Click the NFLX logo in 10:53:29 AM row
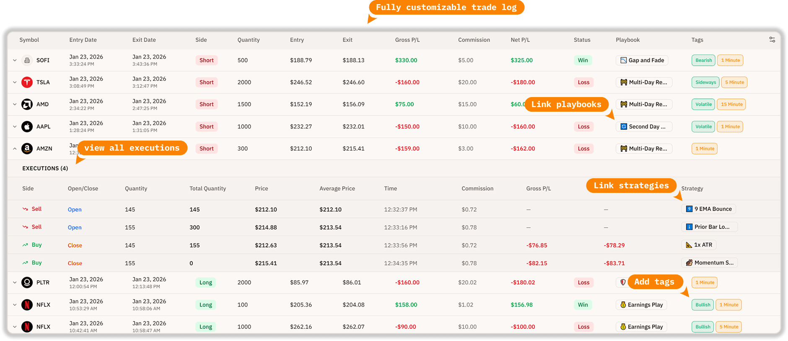 click(27, 305)
